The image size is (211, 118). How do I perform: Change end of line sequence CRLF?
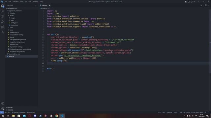coord(180,112)
